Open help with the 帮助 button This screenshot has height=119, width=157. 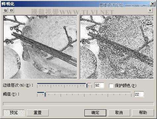click(x=143, y=113)
